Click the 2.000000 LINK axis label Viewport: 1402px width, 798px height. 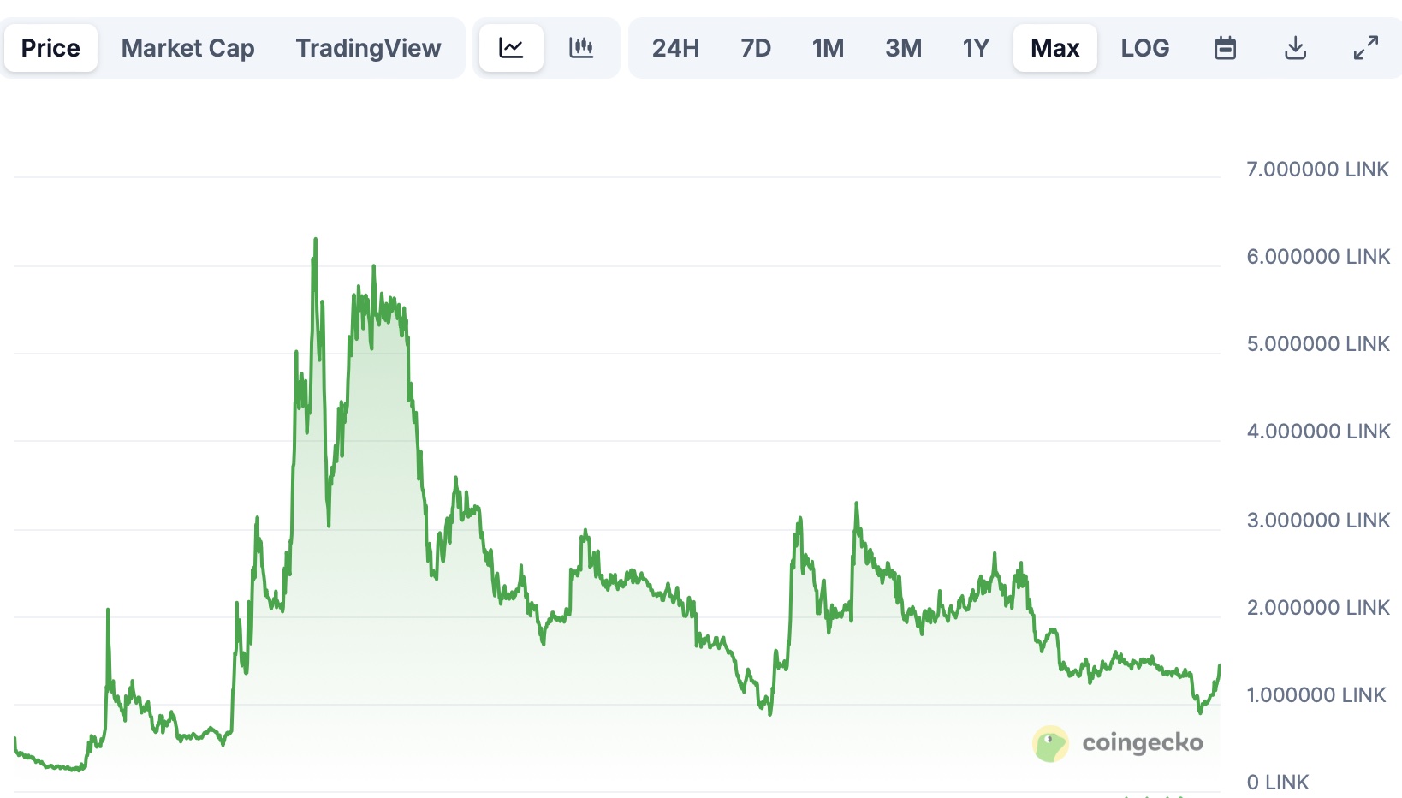(x=1318, y=608)
